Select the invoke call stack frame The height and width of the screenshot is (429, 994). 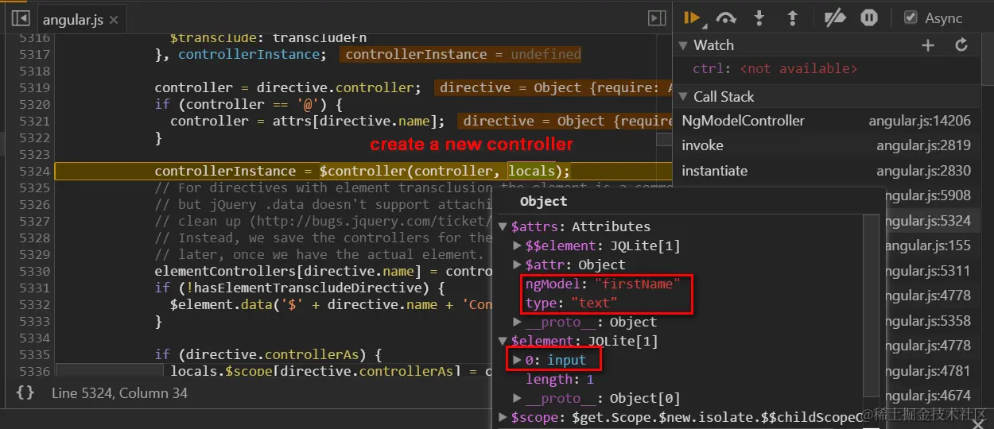click(x=702, y=145)
